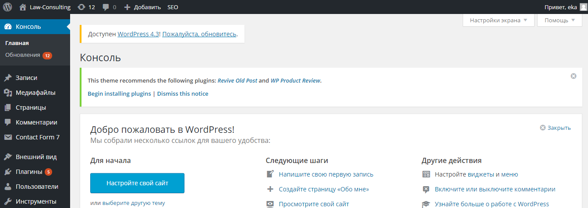Click the pages icon for Страницы
Viewport: 588px width, 208px height.
[x=8, y=107]
